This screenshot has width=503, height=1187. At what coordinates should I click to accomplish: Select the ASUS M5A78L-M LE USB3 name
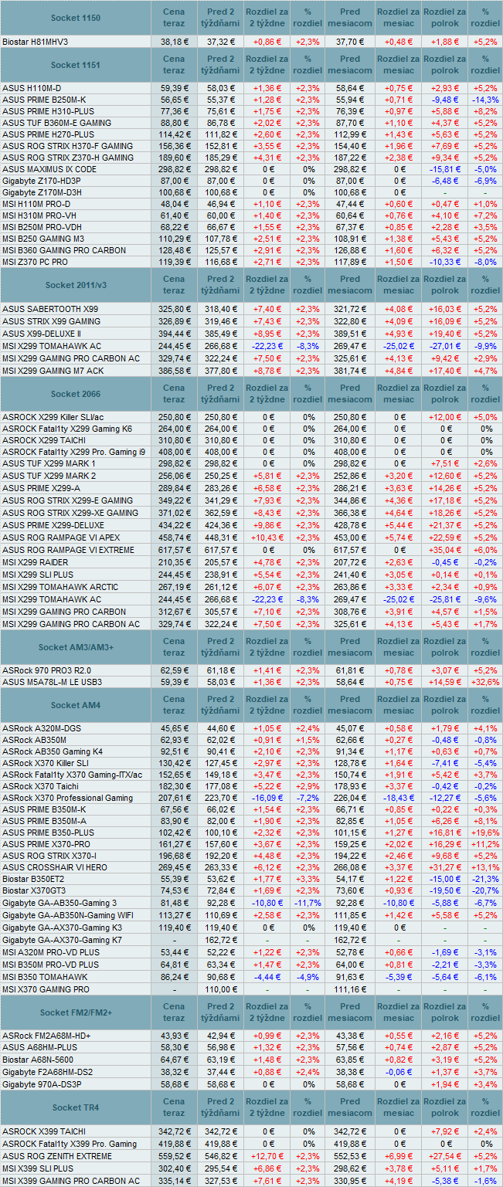pos(52,682)
